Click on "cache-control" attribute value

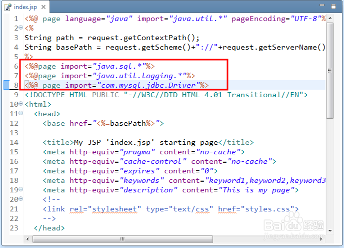pyautogui.click(x=153, y=161)
